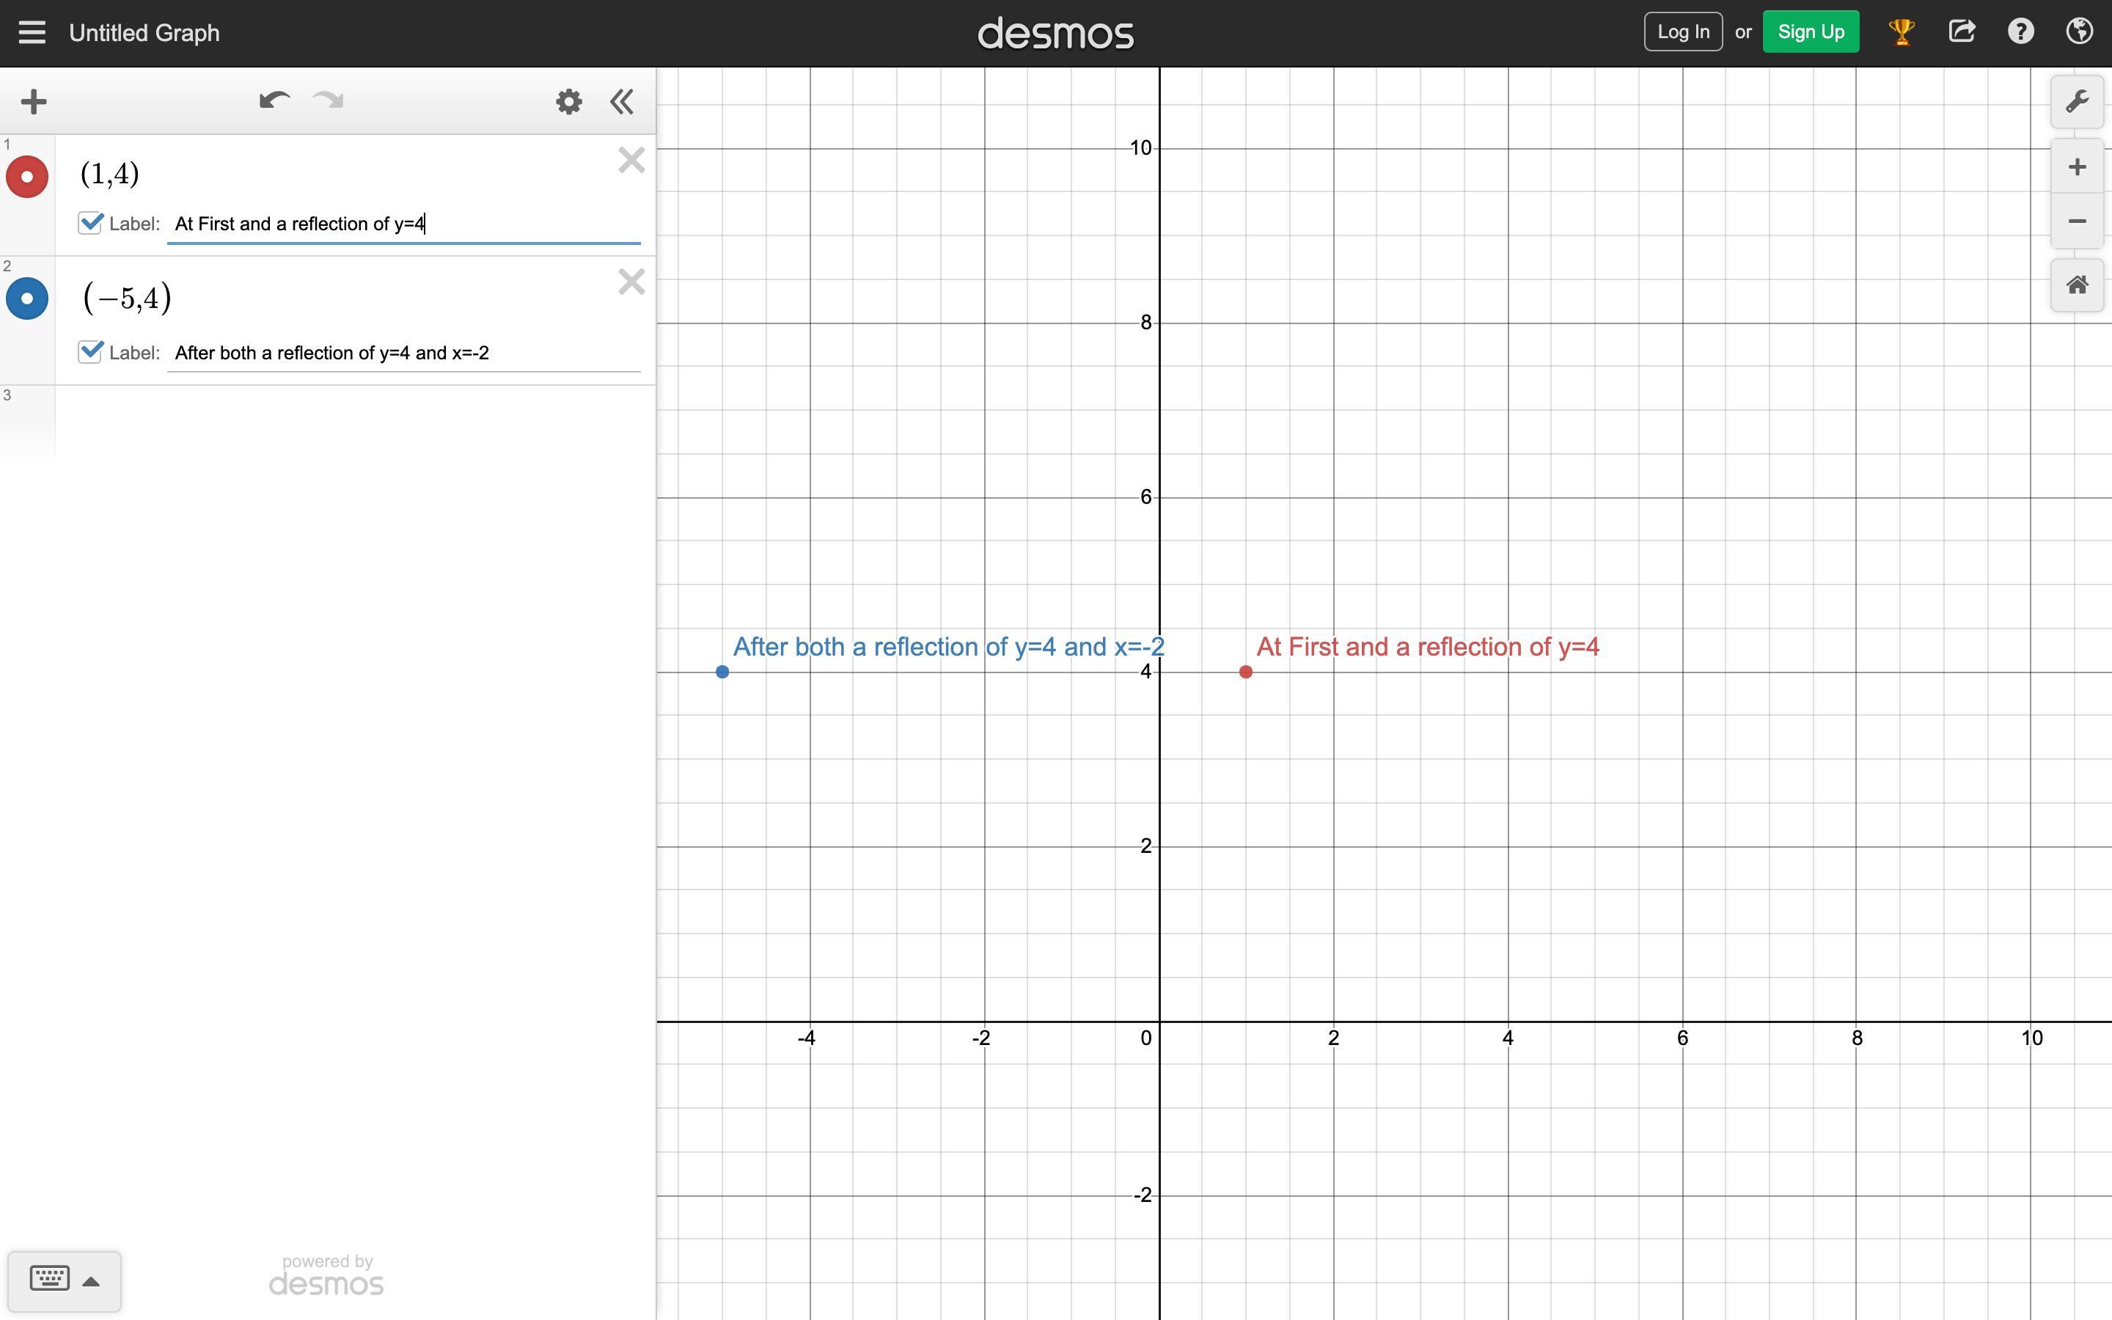Open the expression list settings gear
Image resolution: width=2112 pixels, height=1320 pixels.
coord(568,101)
